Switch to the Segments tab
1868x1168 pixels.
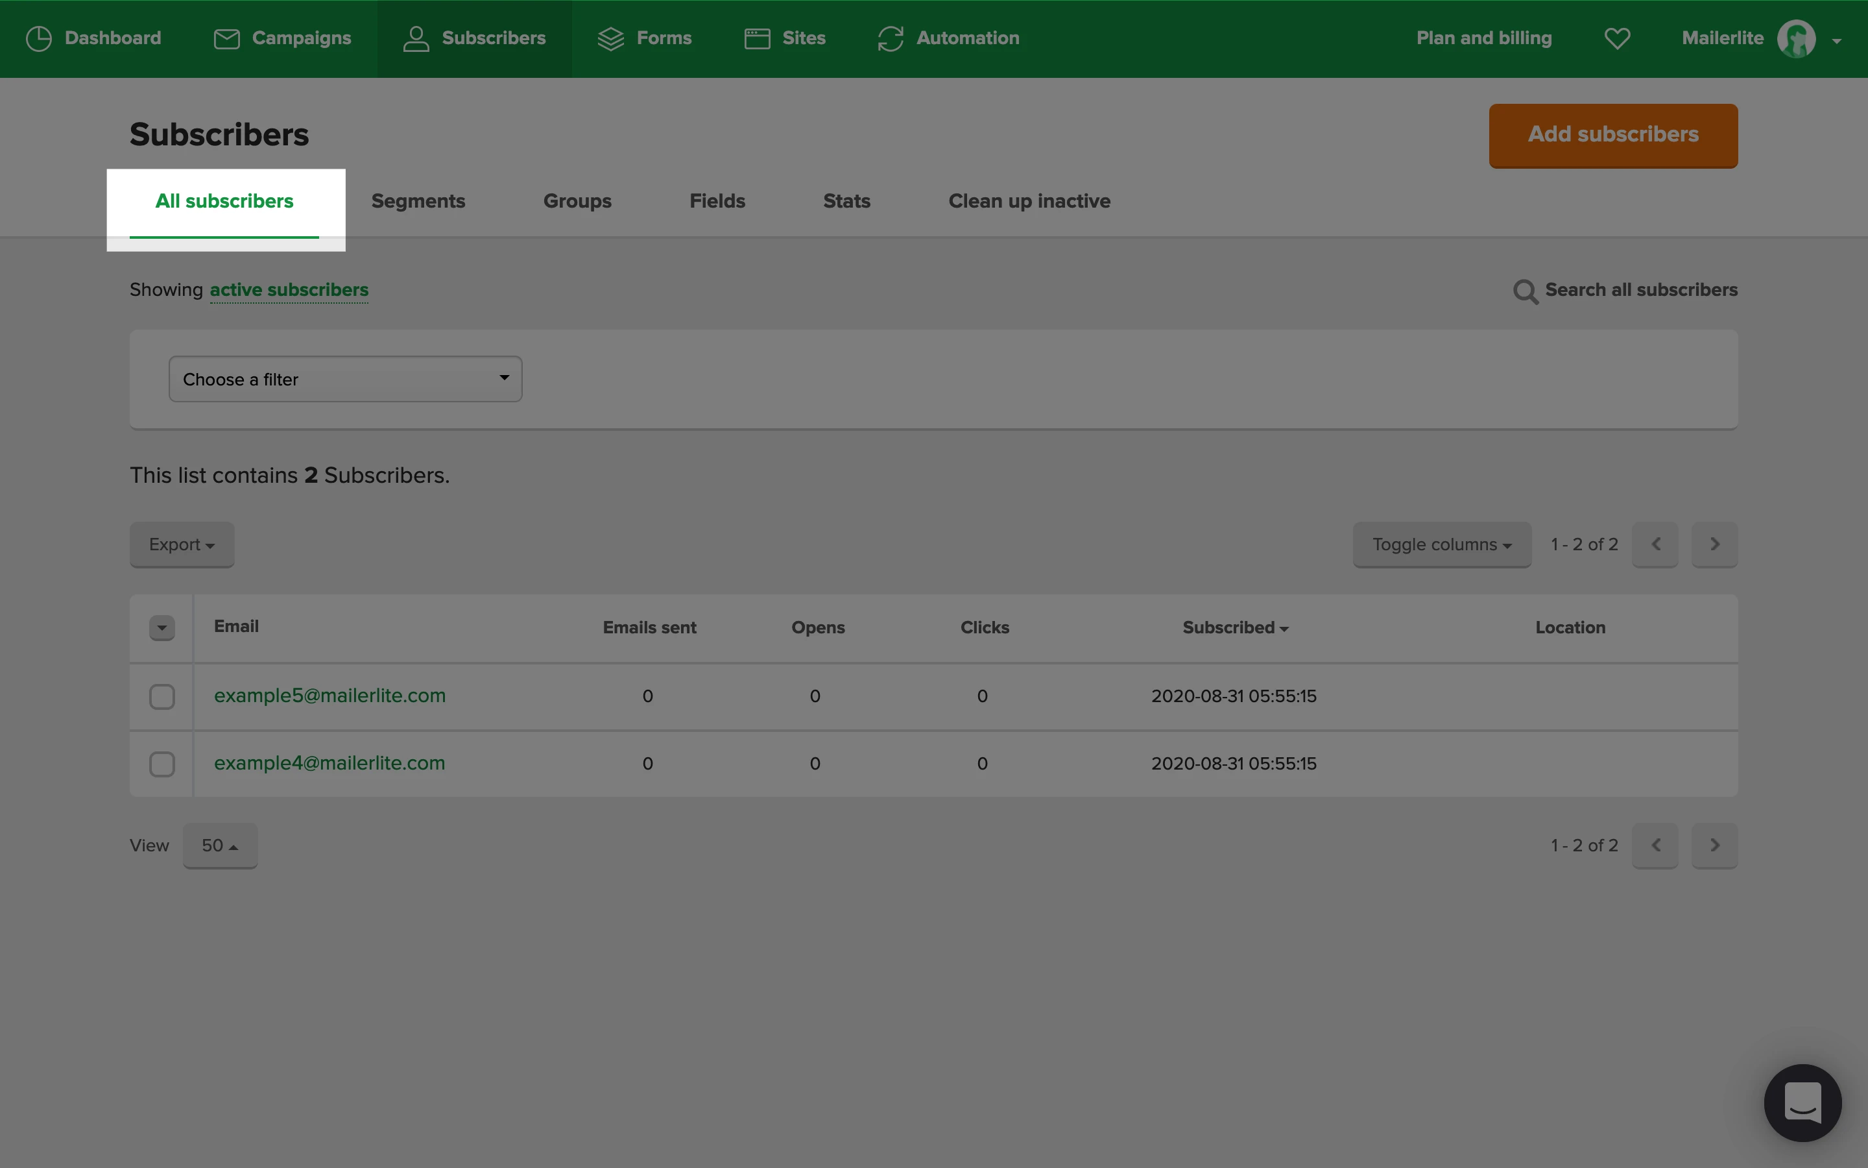[x=418, y=202]
